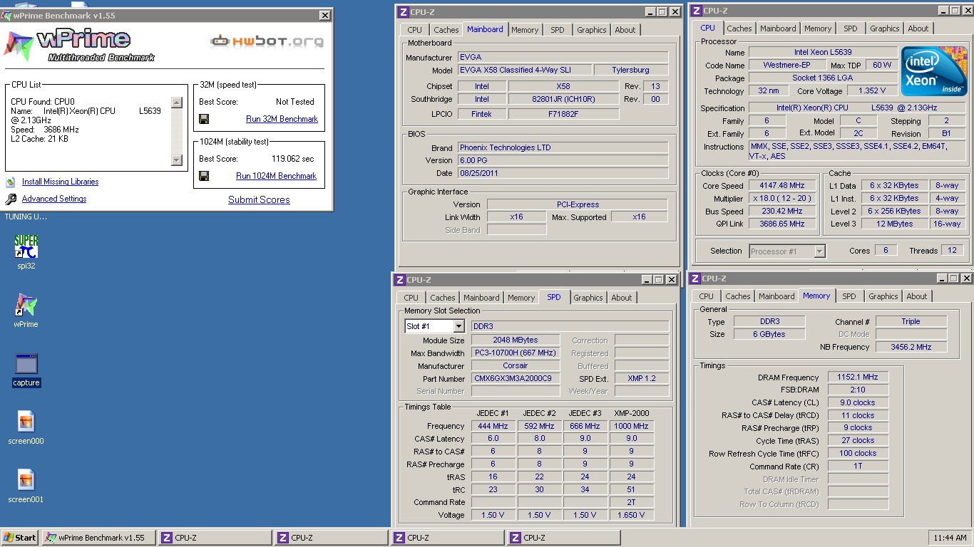Select the screen000 image file icon
This screenshot has height=547, width=974.
tap(26, 422)
